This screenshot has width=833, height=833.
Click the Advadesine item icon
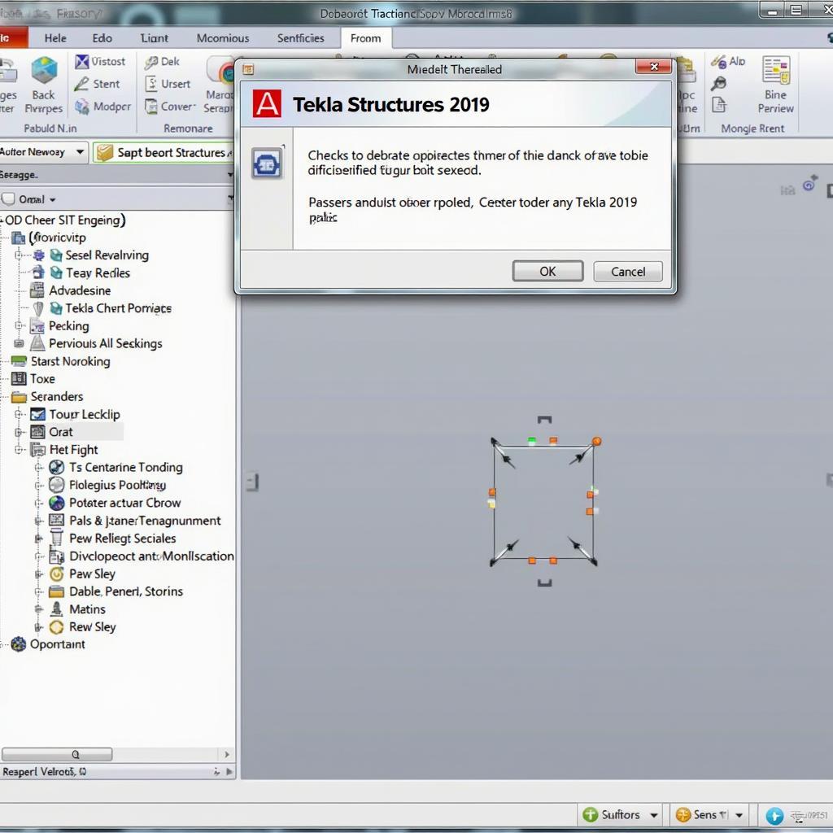(x=37, y=290)
